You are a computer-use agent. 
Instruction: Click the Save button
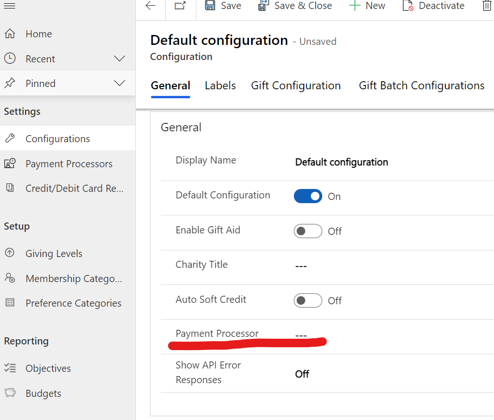[223, 6]
